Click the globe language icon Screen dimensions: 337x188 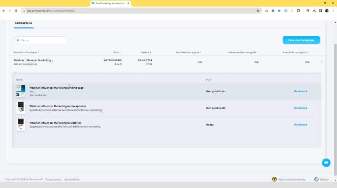coord(316,179)
